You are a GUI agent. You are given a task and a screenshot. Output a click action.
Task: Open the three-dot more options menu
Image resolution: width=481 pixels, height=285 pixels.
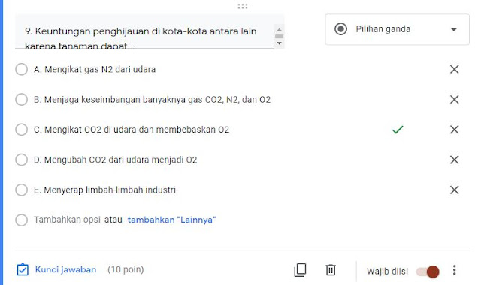pyautogui.click(x=454, y=270)
